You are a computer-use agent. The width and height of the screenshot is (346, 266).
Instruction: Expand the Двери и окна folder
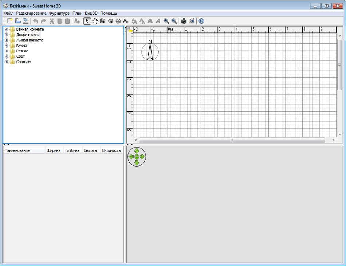point(6,35)
